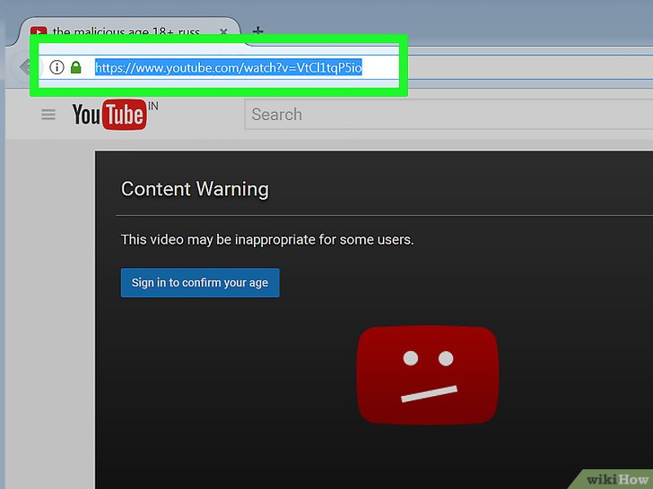Click the 'Content Warning' heading
The image size is (653, 489).
tap(195, 189)
